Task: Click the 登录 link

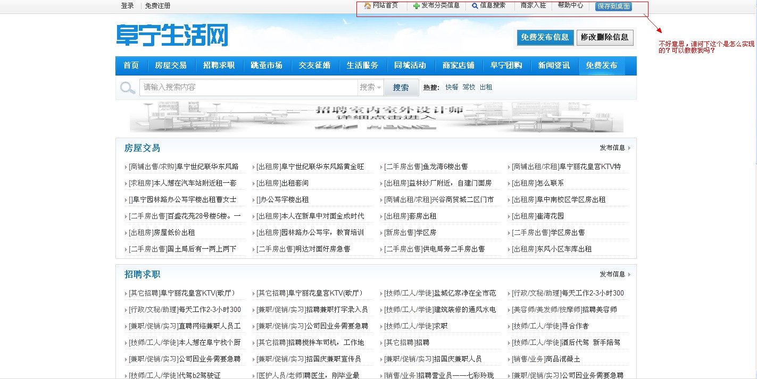Action: (127, 6)
